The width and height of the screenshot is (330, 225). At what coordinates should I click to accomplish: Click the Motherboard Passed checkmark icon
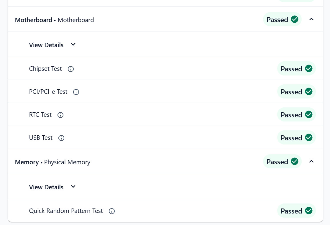tap(295, 19)
